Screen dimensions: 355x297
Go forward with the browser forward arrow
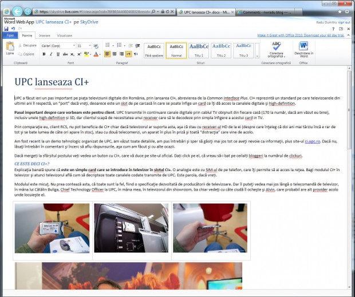point(27,11)
